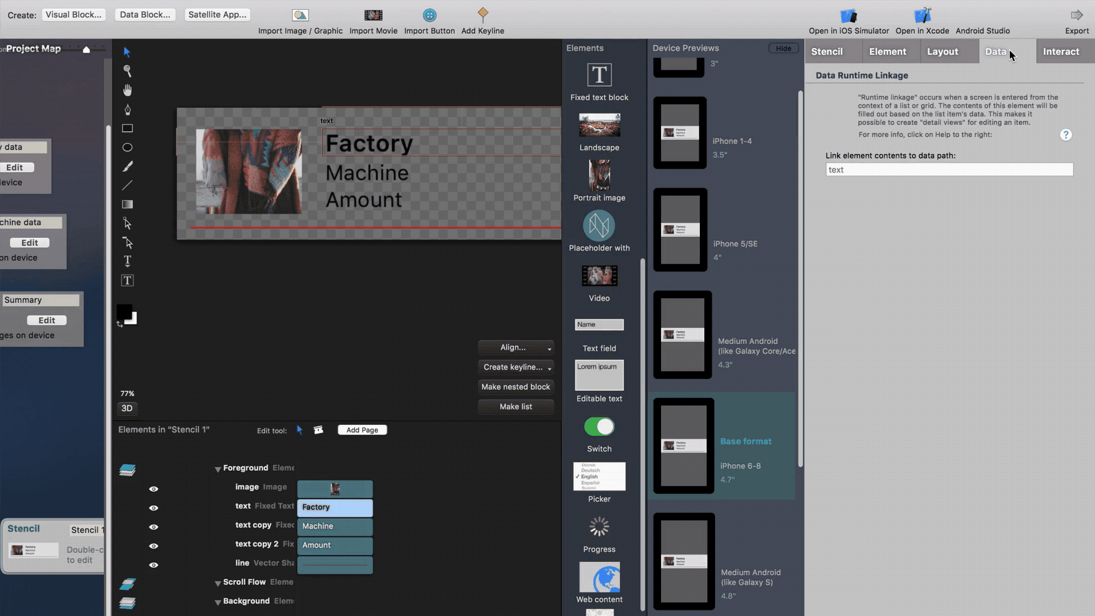1095x616 pixels.
Task: Select the pencil/draw tool
Action: (x=127, y=167)
